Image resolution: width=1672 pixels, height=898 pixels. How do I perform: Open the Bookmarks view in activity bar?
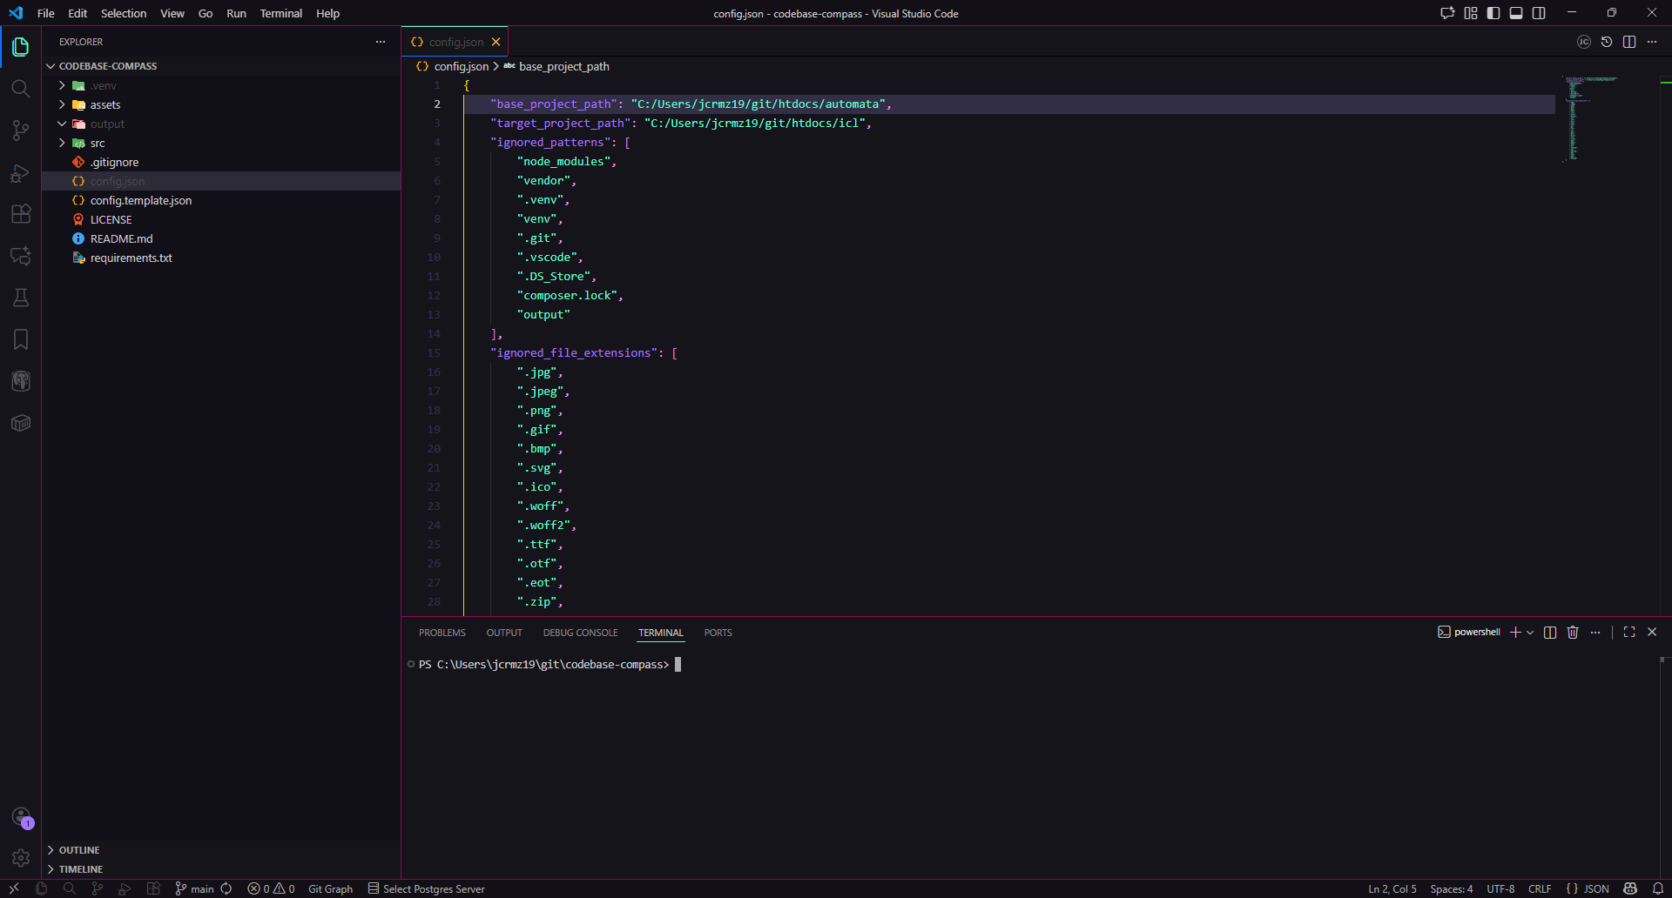coord(21,339)
